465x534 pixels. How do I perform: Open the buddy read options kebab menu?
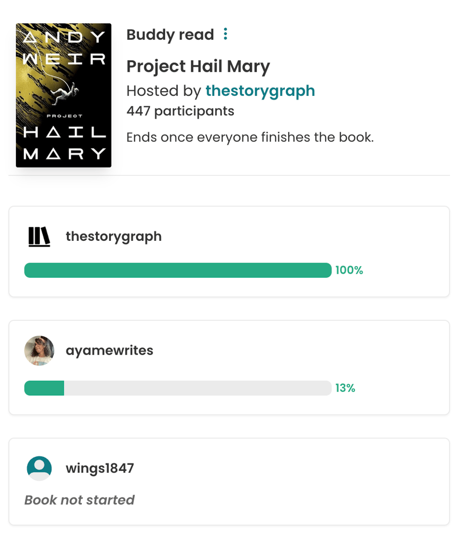coord(225,34)
